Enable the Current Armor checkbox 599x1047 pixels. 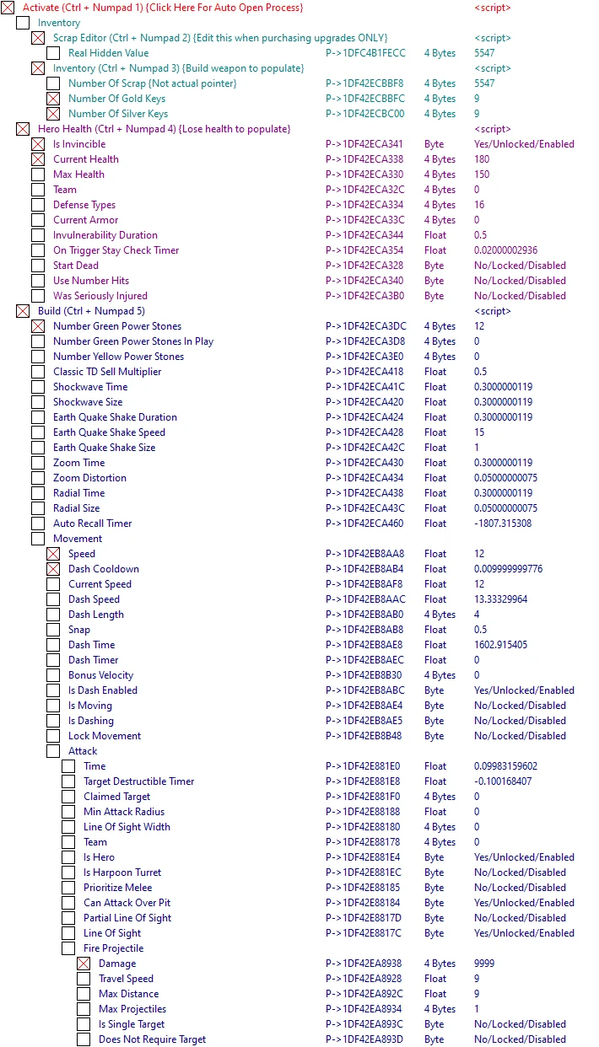[x=38, y=220]
